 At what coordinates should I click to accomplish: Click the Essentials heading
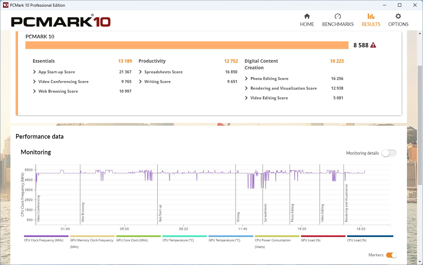pos(43,61)
